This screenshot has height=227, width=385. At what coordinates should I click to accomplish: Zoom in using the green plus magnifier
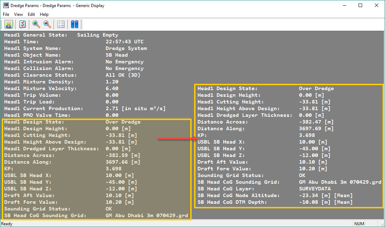coord(36,24)
